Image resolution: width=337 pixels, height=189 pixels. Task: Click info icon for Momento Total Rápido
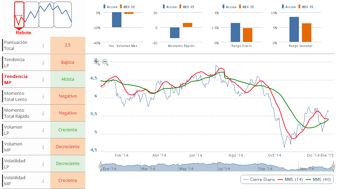point(43,113)
